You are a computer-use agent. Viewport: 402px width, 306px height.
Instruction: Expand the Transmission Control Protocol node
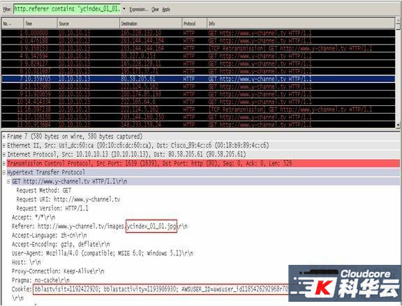(x=4, y=163)
